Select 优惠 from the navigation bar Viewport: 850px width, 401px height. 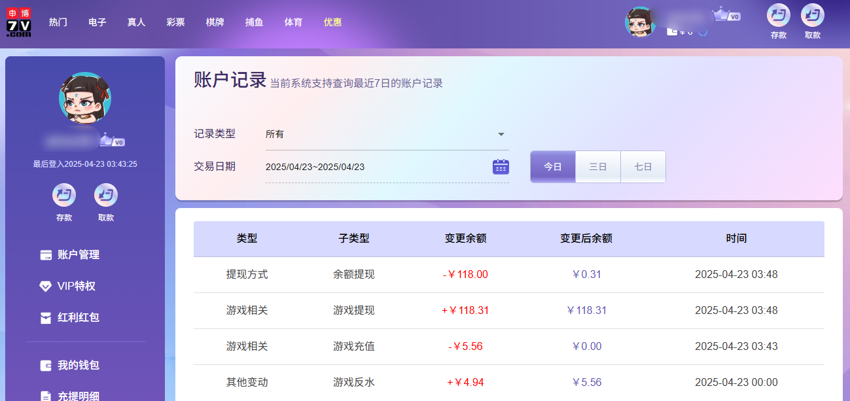tap(332, 22)
